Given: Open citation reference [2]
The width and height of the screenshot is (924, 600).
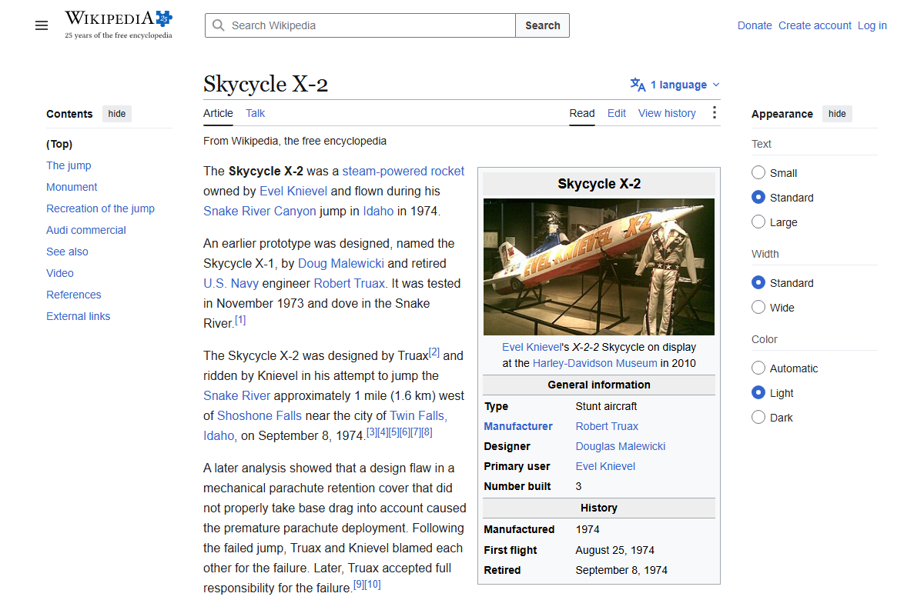Looking at the screenshot, I should pyautogui.click(x=434, y=352).
